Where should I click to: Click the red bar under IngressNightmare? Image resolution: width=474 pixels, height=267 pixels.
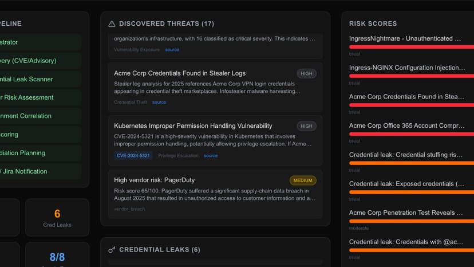[x=412, y=47]
